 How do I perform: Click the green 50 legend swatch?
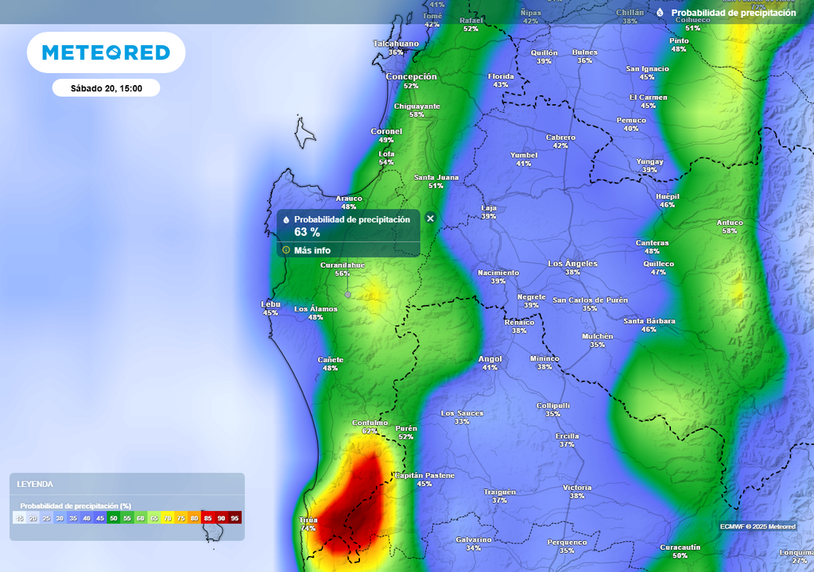(114, 518)
